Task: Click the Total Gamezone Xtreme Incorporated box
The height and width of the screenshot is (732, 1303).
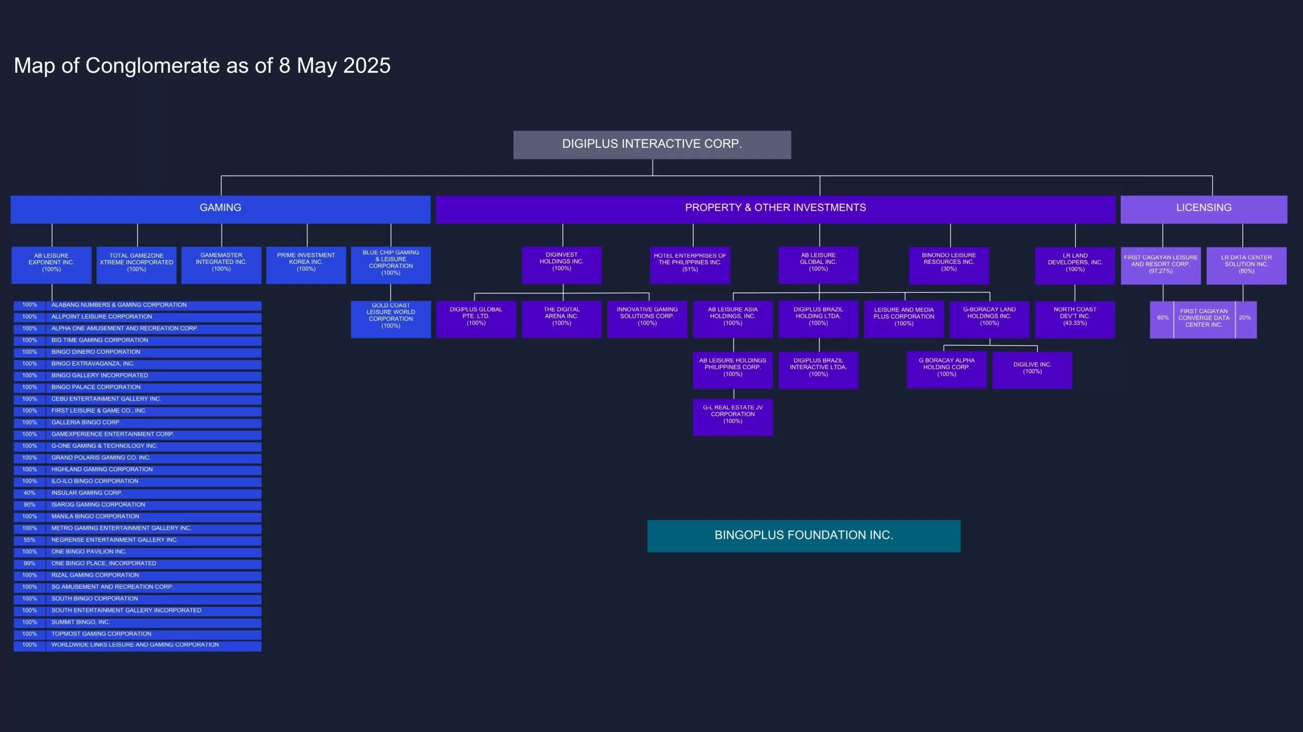Action: 136,265
